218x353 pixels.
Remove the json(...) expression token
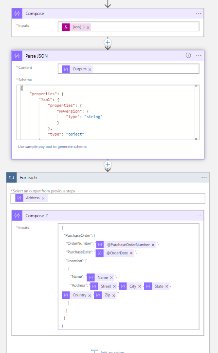pos(88,27)
